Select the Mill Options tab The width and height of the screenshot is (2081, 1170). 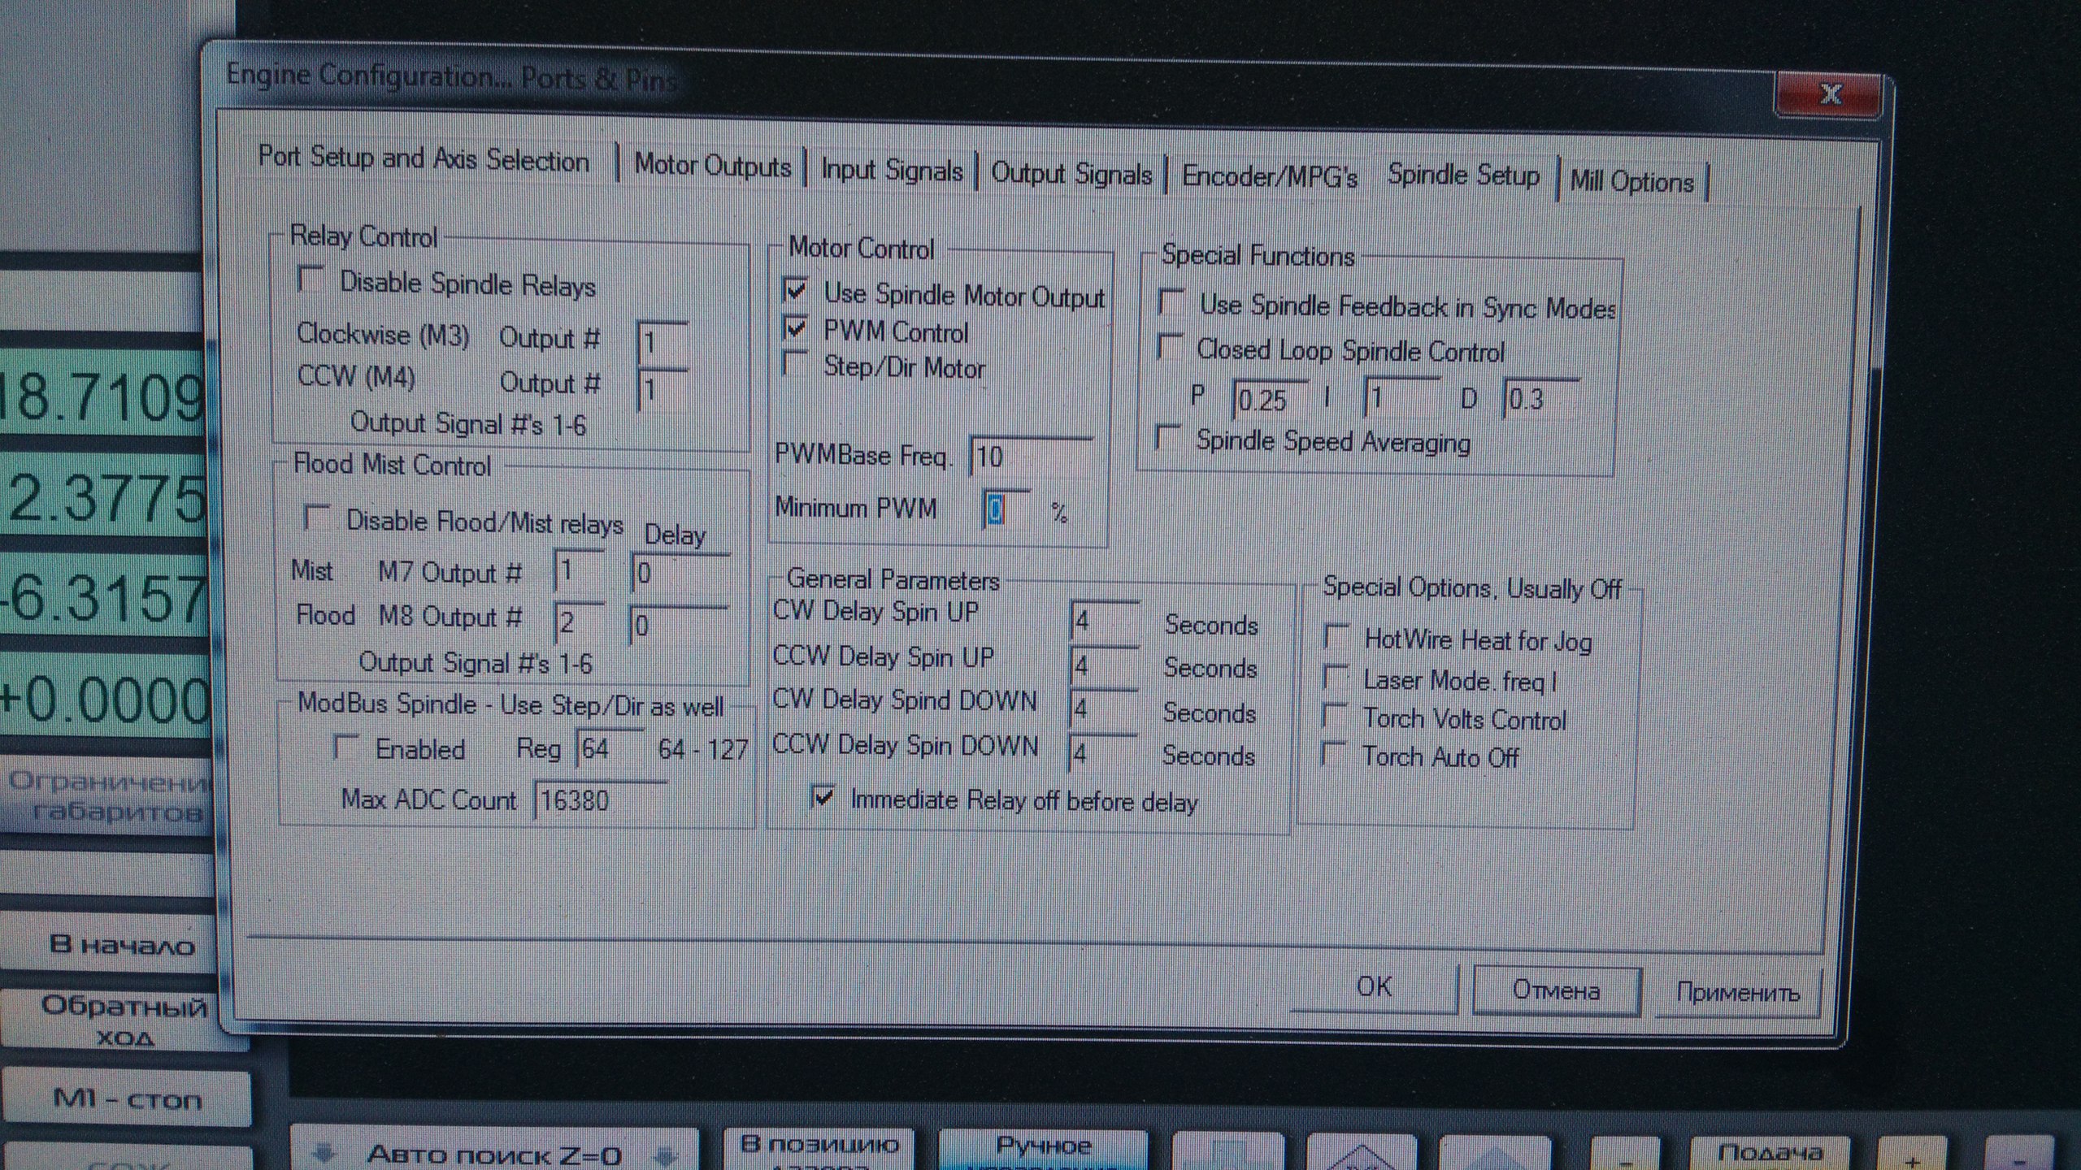1631,181
